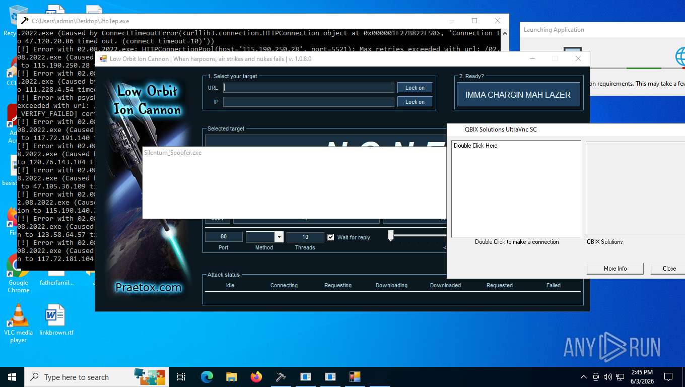This screenshot has width=685, height=387.
Task: Select 'Double Click Here' in connection list
Action: pyautogui.click(x=475, y=146)
